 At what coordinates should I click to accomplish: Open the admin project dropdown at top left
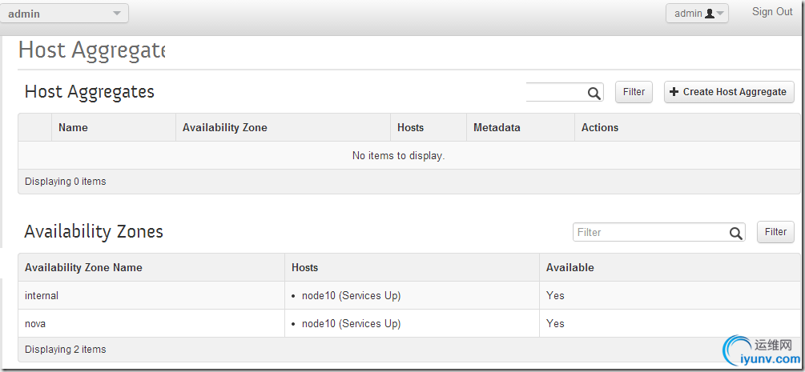coord(64,14)
